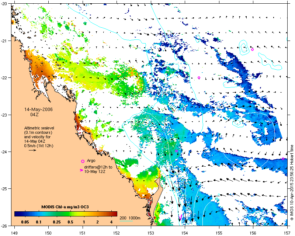The height and width of the screenshot is (236, 295).
Task: Select the Argo float marker near 156.9E 24.2S
Action: (283, 159)
